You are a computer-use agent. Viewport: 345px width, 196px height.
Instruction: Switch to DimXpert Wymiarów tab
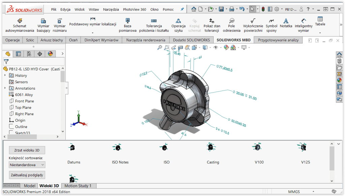[101, 40]
